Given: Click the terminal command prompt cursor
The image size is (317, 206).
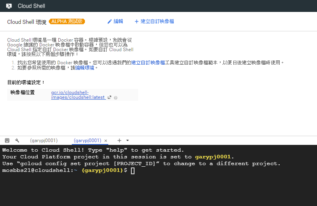Looking at the screenshot, I should coord(133,171).
